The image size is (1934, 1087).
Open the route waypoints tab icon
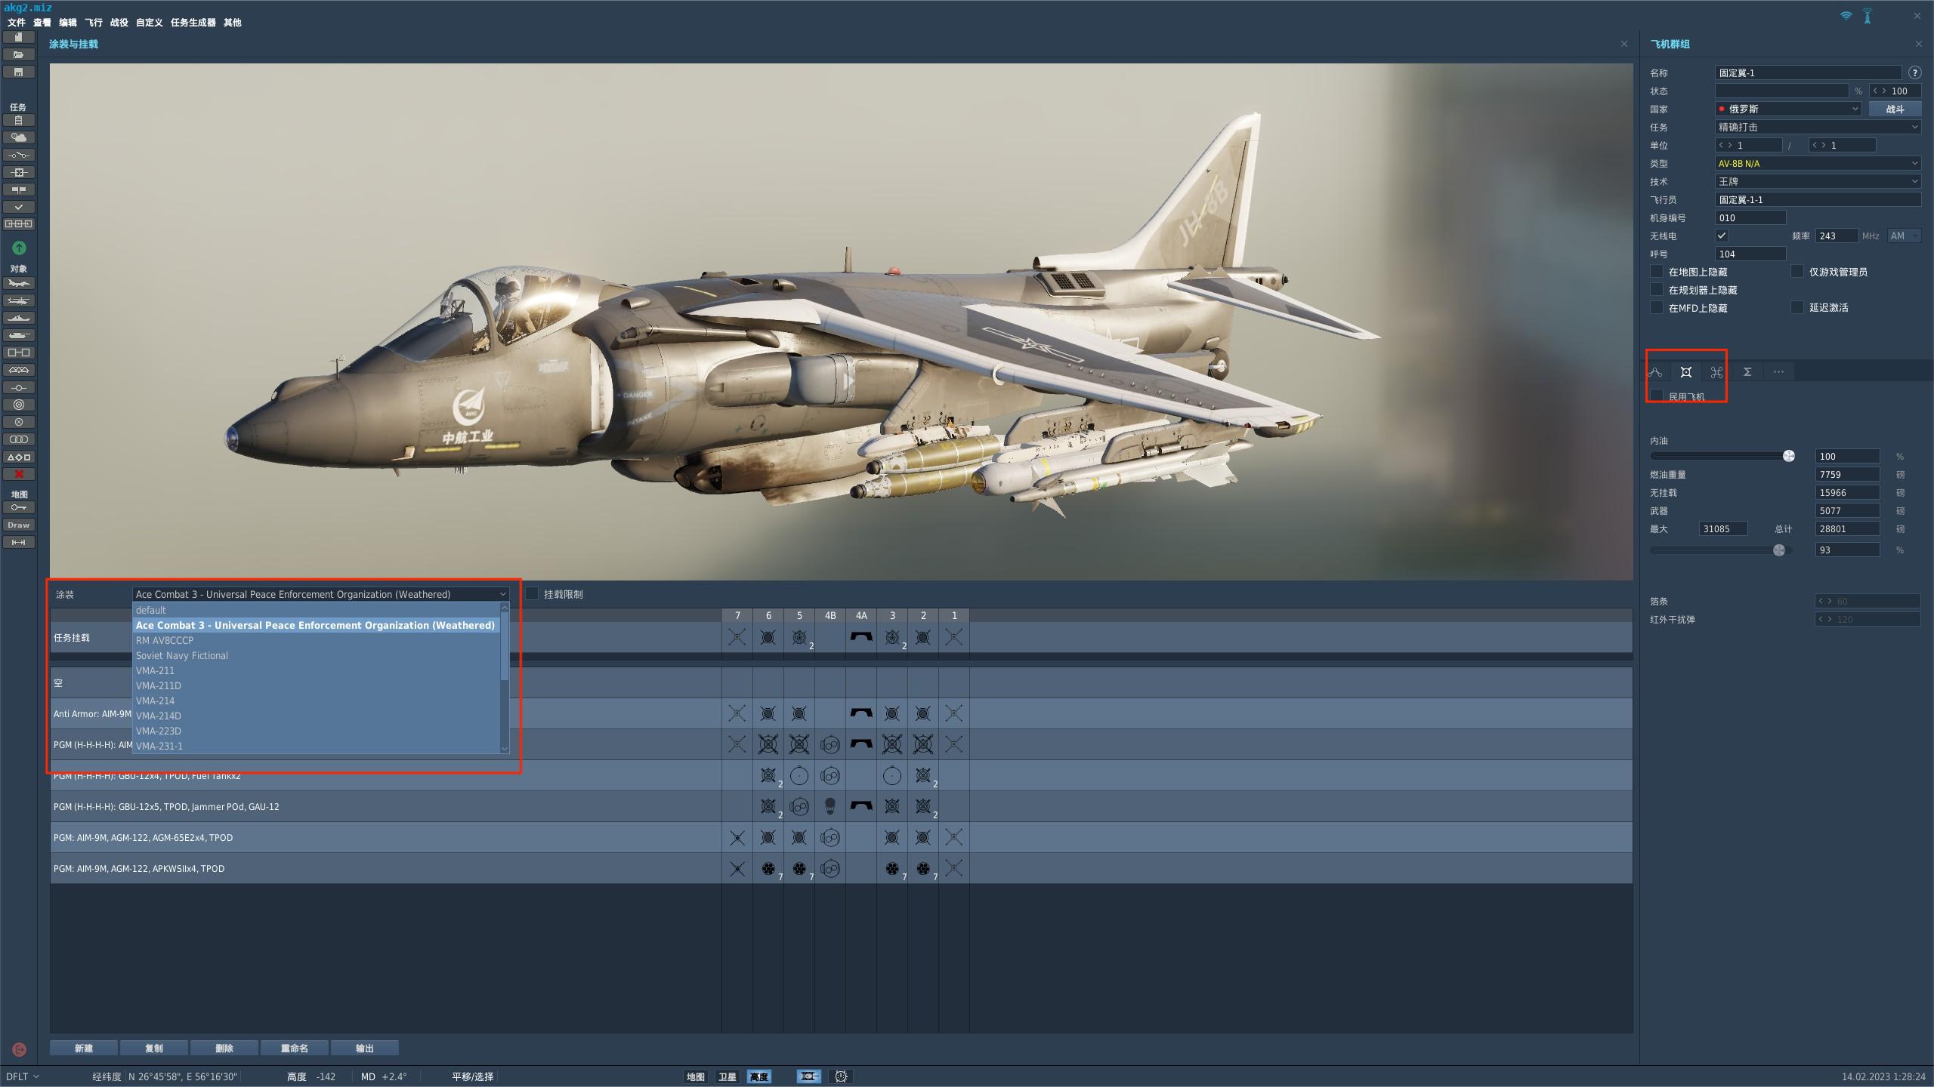tap(1655, 371)
